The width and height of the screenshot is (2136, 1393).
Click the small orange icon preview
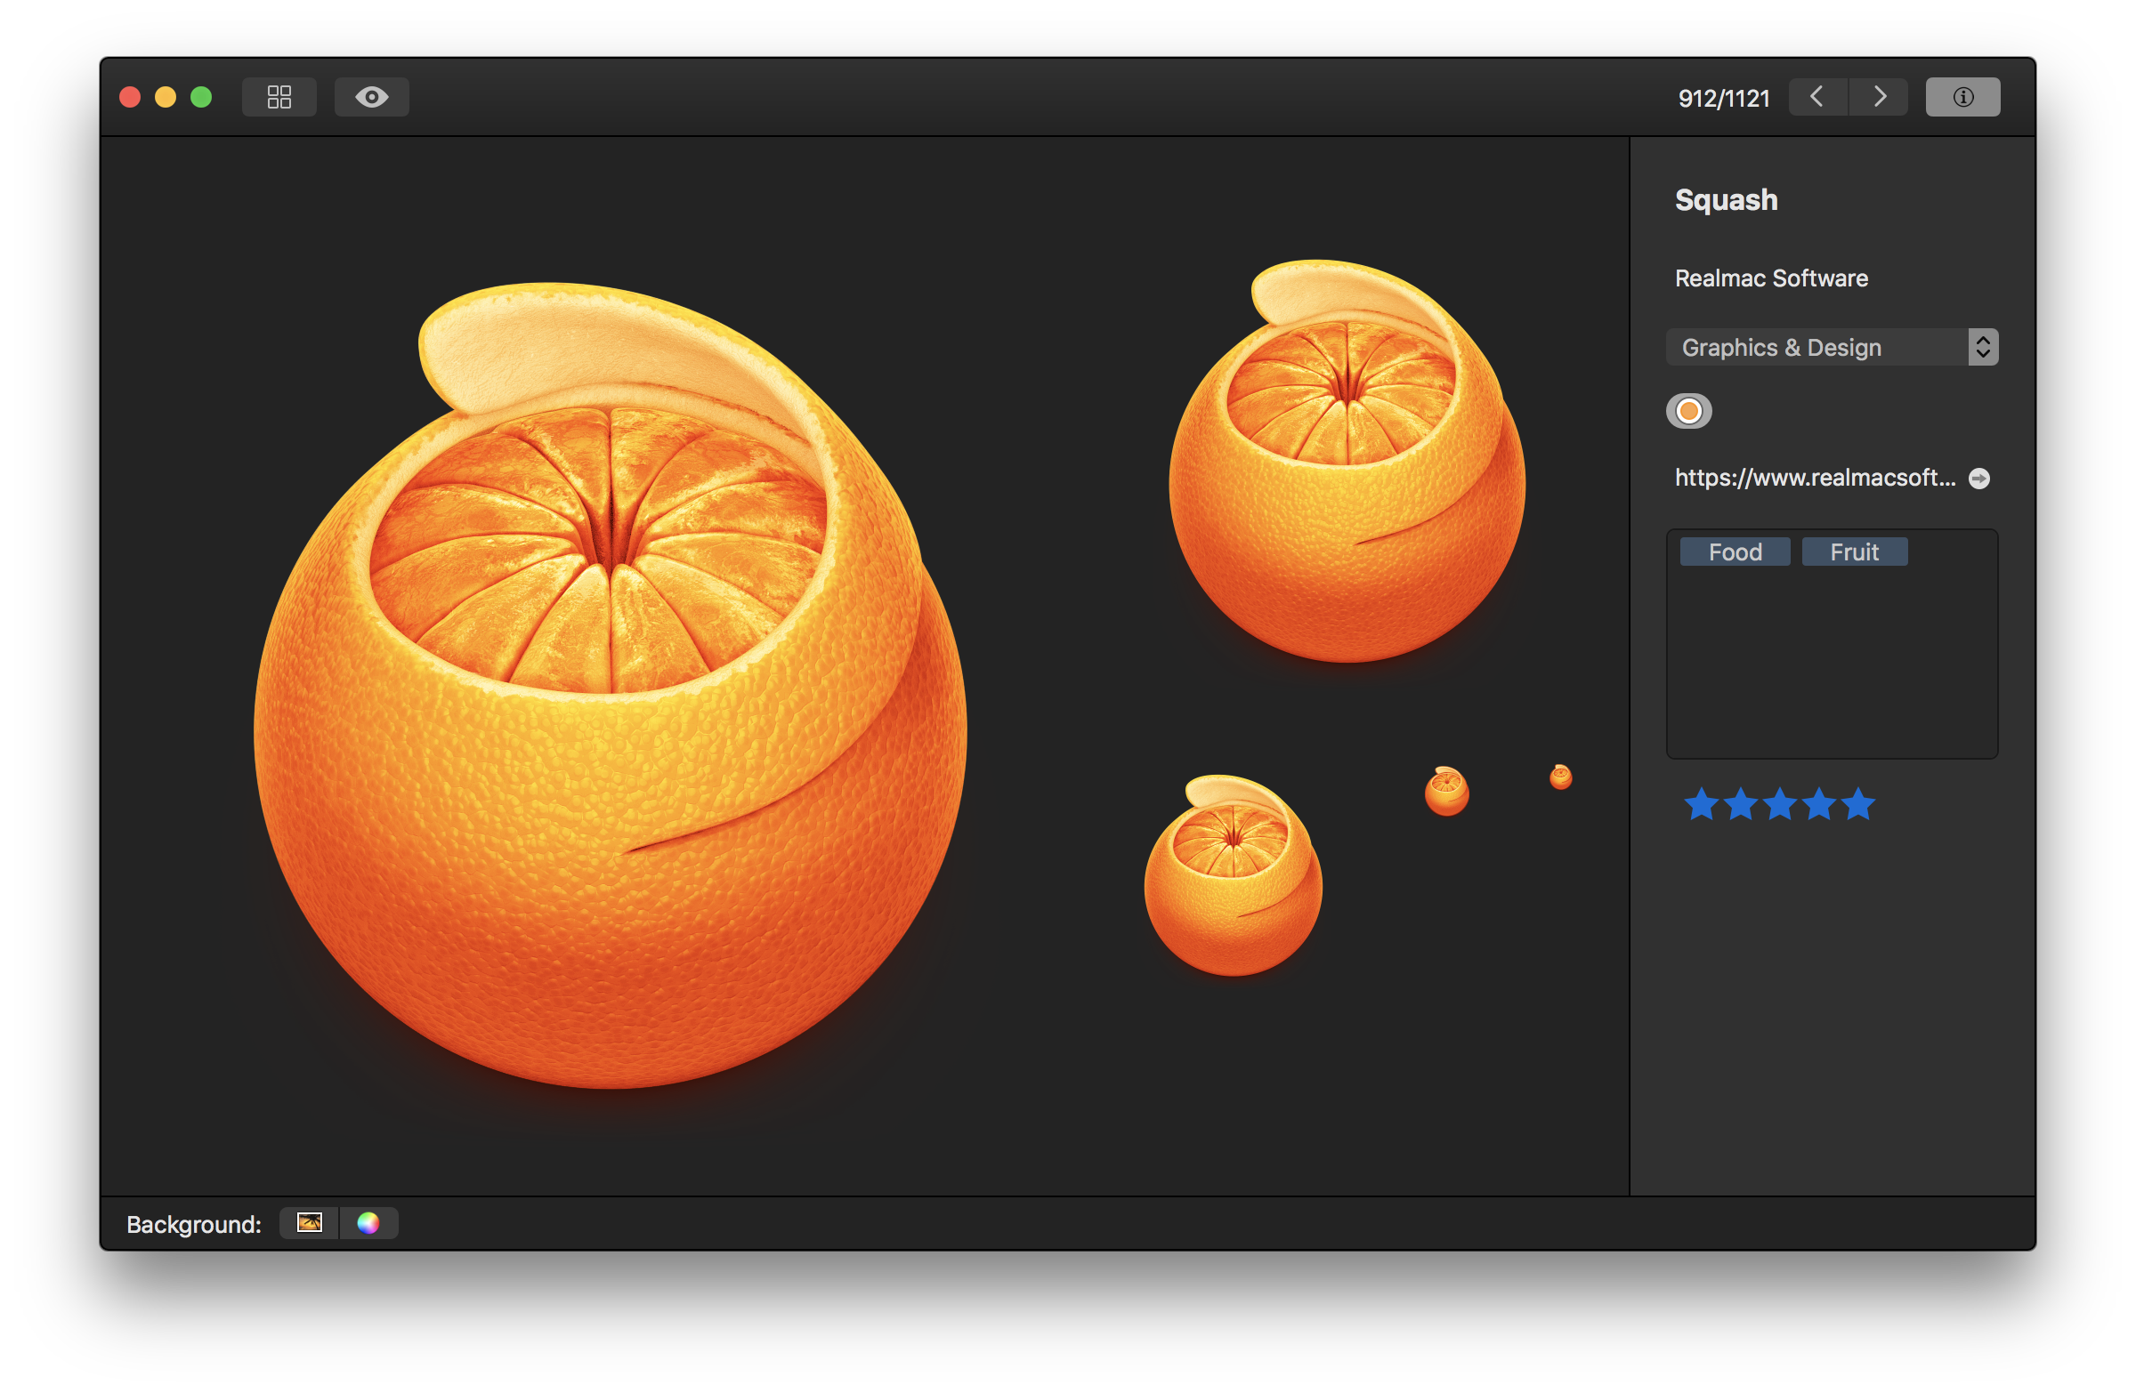pyautogui.click(x=1447, y=791)
